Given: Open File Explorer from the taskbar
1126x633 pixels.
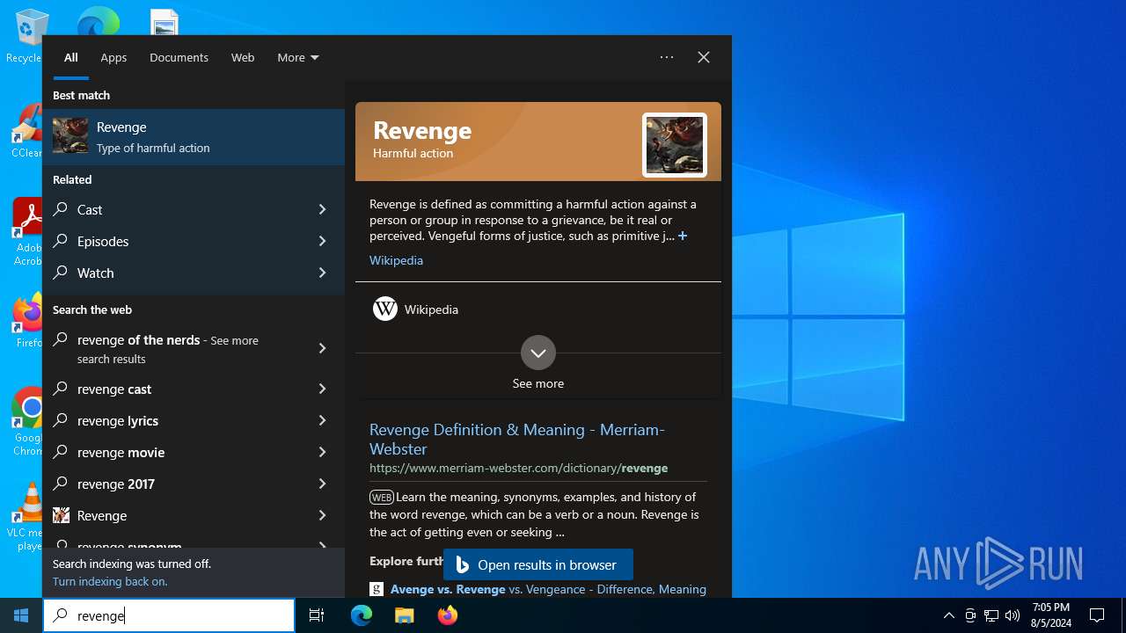Looking at the screenshot, I should coord(404,615).
